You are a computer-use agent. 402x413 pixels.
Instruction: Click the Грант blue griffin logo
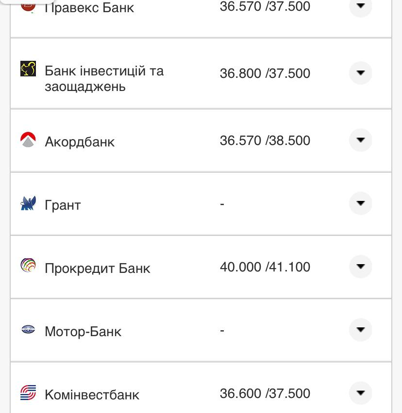click(x=29, y=203)
